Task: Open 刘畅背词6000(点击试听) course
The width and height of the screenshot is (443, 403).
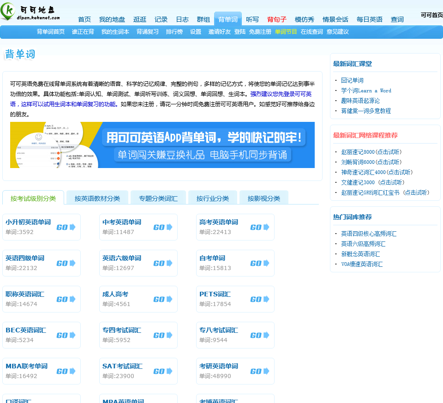Action: tap(371, 162)
